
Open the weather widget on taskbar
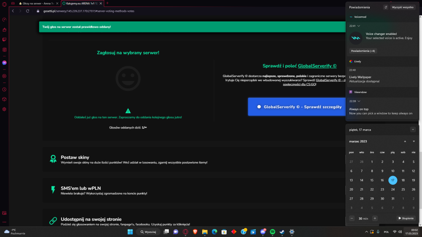[x=15, y=232]
